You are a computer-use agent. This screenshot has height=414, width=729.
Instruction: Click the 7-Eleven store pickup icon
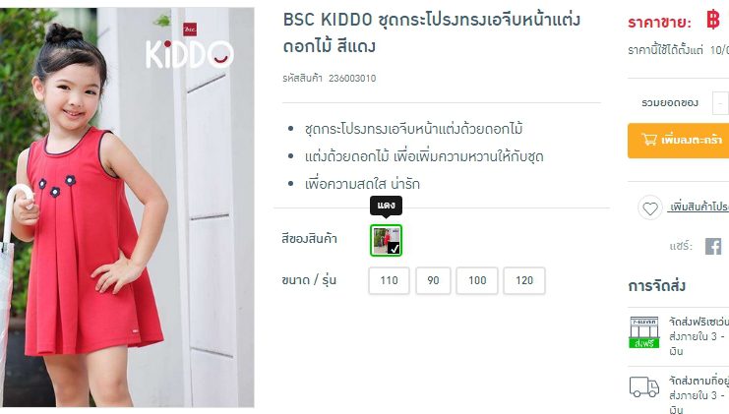click(x=644, y=332)
